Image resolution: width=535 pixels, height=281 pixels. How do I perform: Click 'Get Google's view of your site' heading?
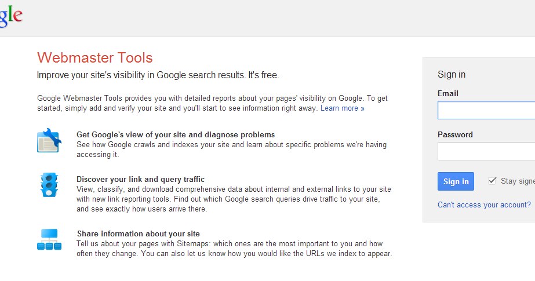(x=176, y=134)
